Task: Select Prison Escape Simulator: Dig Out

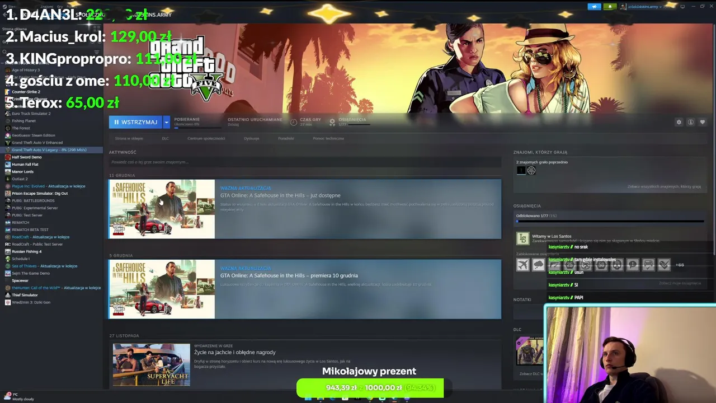Action: (x=40, y=194)
